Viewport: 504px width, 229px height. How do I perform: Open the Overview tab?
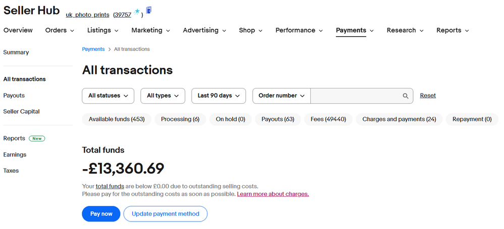pos(18,30)
